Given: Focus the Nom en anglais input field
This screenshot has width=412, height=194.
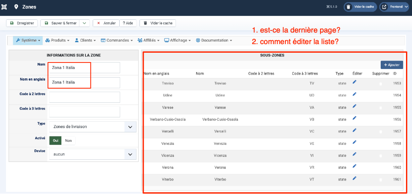Looking at the screenshot, I should point(85,82).
